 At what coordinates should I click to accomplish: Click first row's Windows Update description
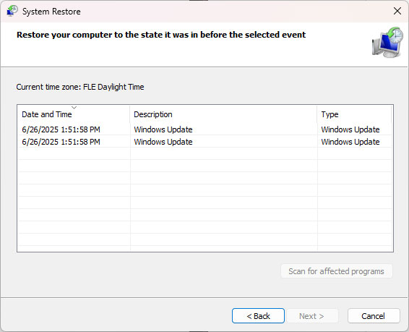click(x=163, y=129)
